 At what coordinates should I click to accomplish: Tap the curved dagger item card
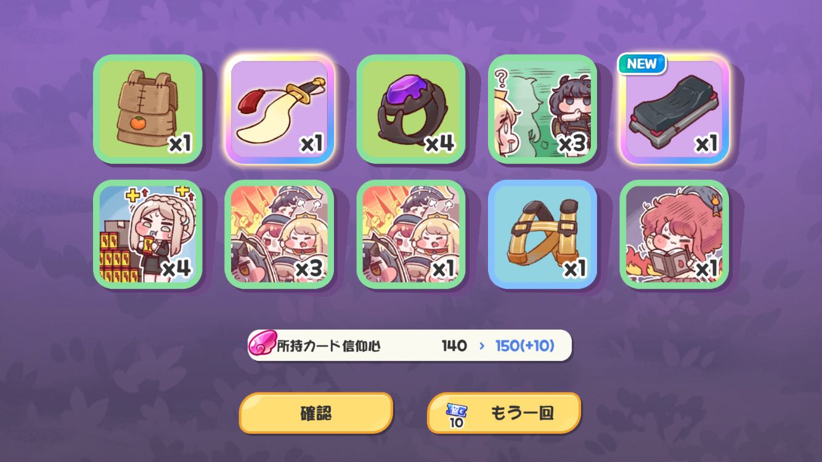279,109
